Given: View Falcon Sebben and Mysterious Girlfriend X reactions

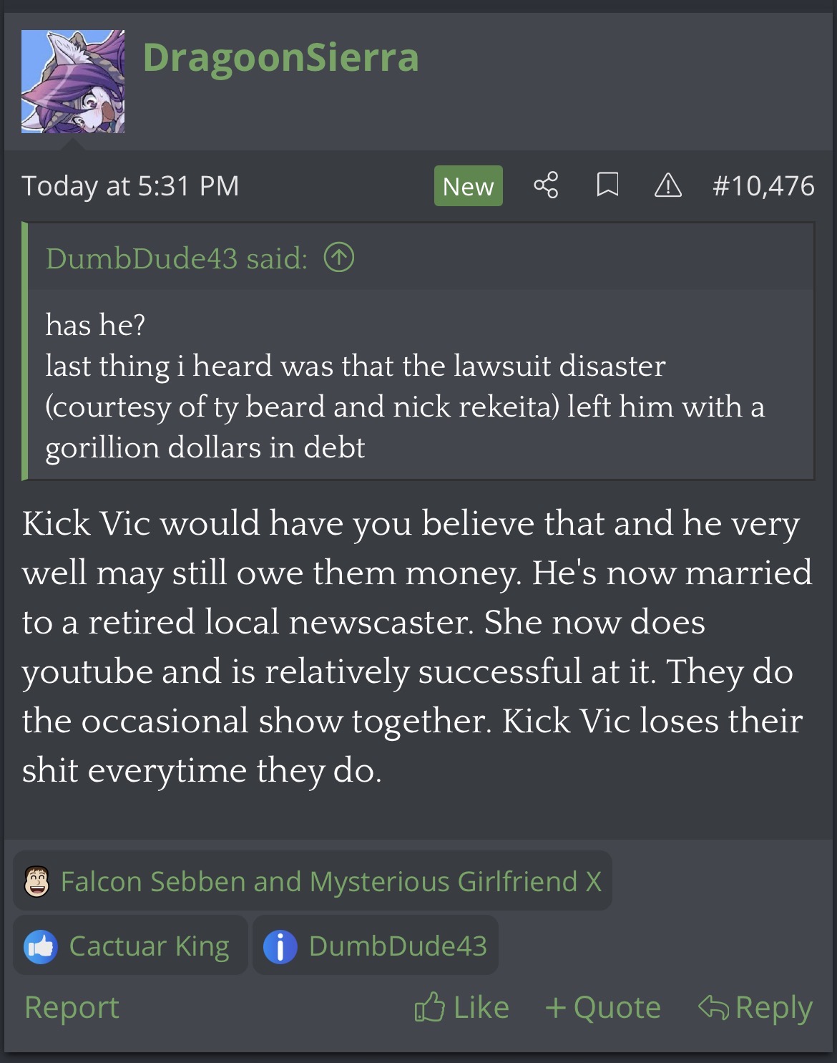Looking at the screenshot, I should click(x=313, y=881).
